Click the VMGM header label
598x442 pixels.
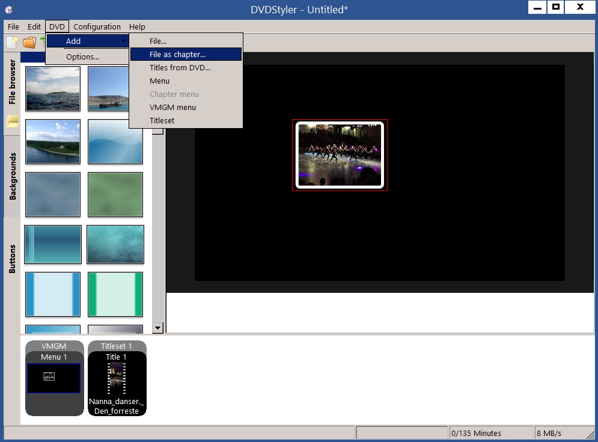(53, 346)
